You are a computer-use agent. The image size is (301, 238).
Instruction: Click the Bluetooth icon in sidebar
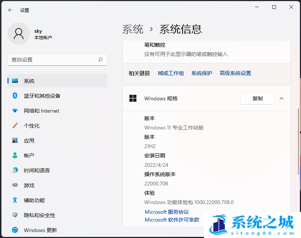15,95
